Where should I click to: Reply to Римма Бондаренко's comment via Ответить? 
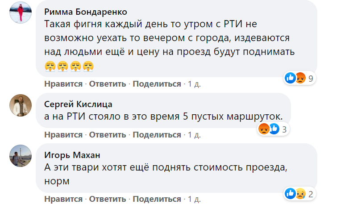(x=108, y=84)
